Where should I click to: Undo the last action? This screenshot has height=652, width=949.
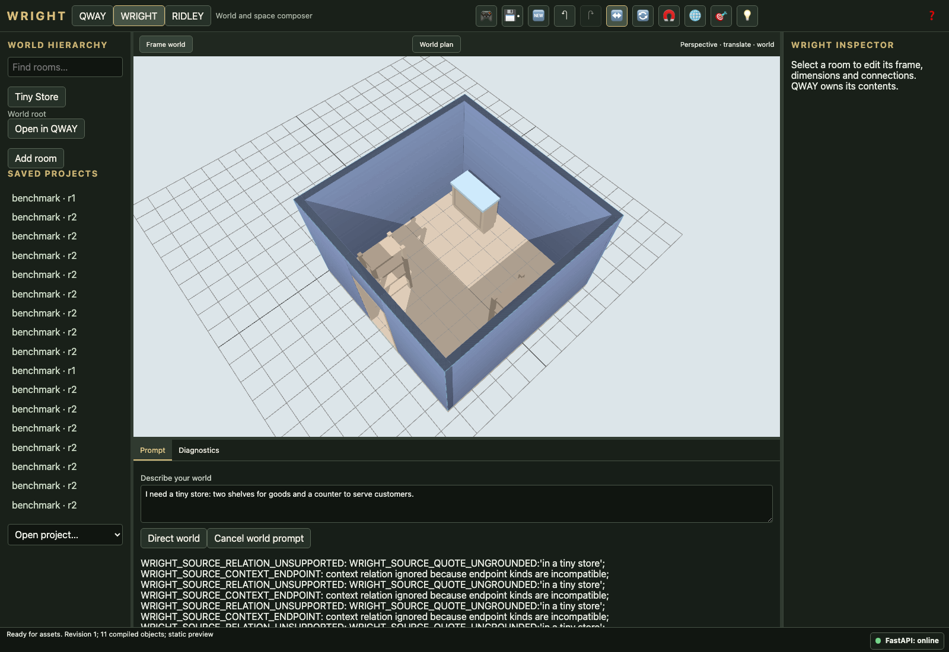click(x=565, y=16)
